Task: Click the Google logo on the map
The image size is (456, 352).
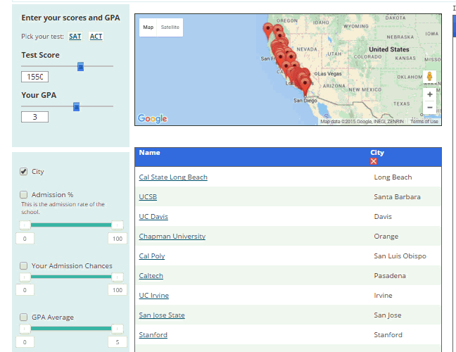Action: pyautogui.click(x=152, y=118)
